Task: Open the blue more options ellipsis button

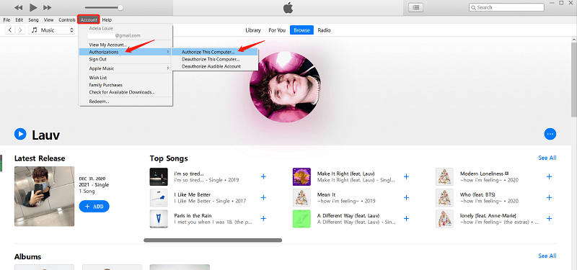Action: pyautogui.click(x=550, y=134)
